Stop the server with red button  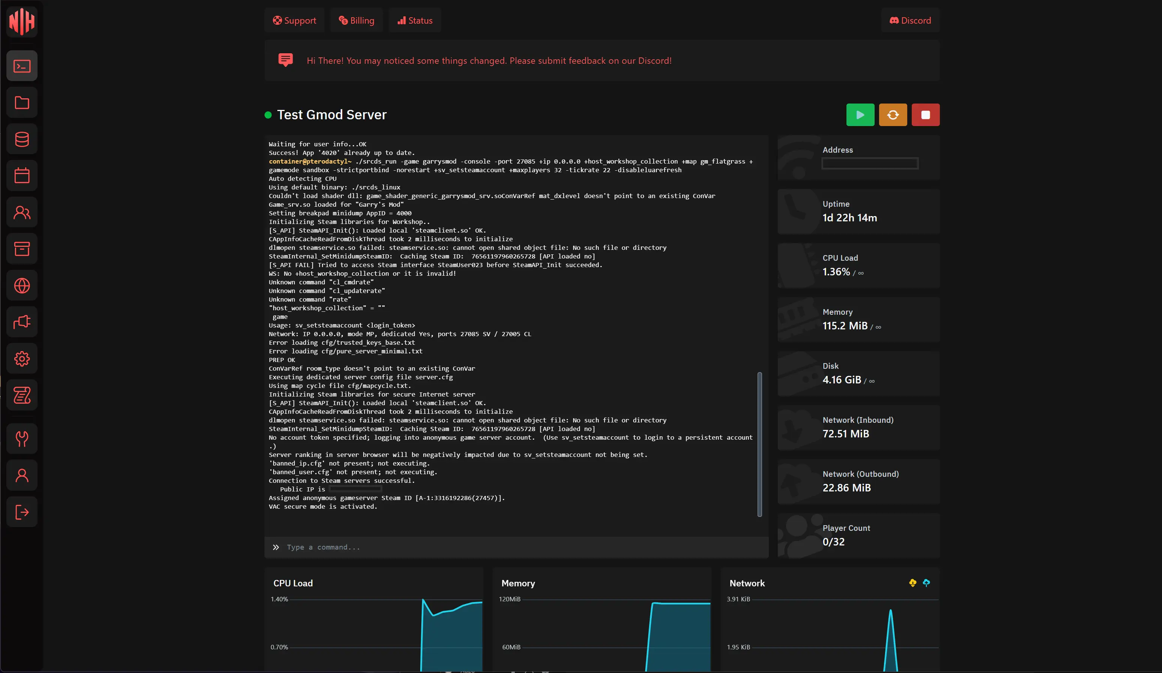[926, 115]
